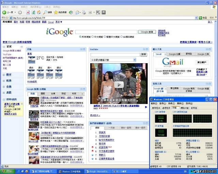Viewport: 218px width, 174px height.
Task: Expand the 金融 section in the sidebar
Action: pyautogui.click(x=4, y=87)
